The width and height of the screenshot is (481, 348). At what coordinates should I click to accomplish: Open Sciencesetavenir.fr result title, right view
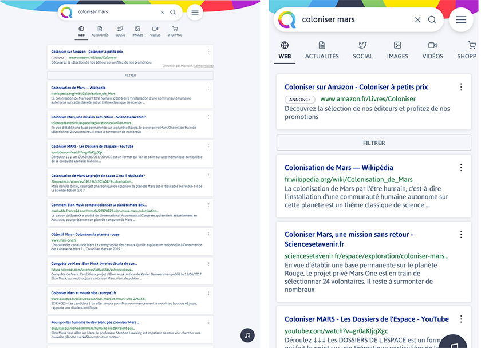pyautogui.click(x=349, y=239)
